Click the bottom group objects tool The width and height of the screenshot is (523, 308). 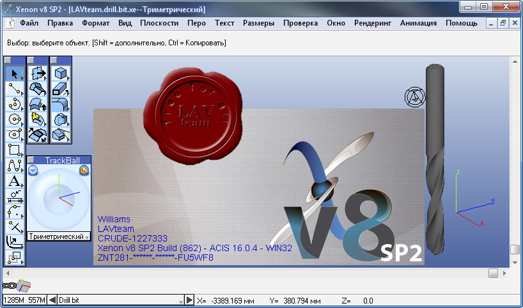pos(15,257)
